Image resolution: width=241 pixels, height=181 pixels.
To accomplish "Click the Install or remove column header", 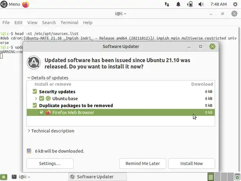I will pos(53,84).
